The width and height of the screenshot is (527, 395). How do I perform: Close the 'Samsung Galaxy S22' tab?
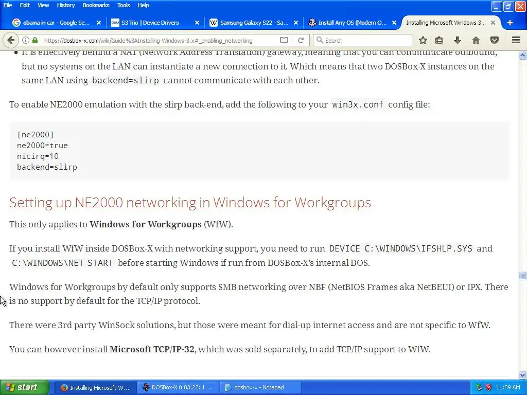coord(296,23)
